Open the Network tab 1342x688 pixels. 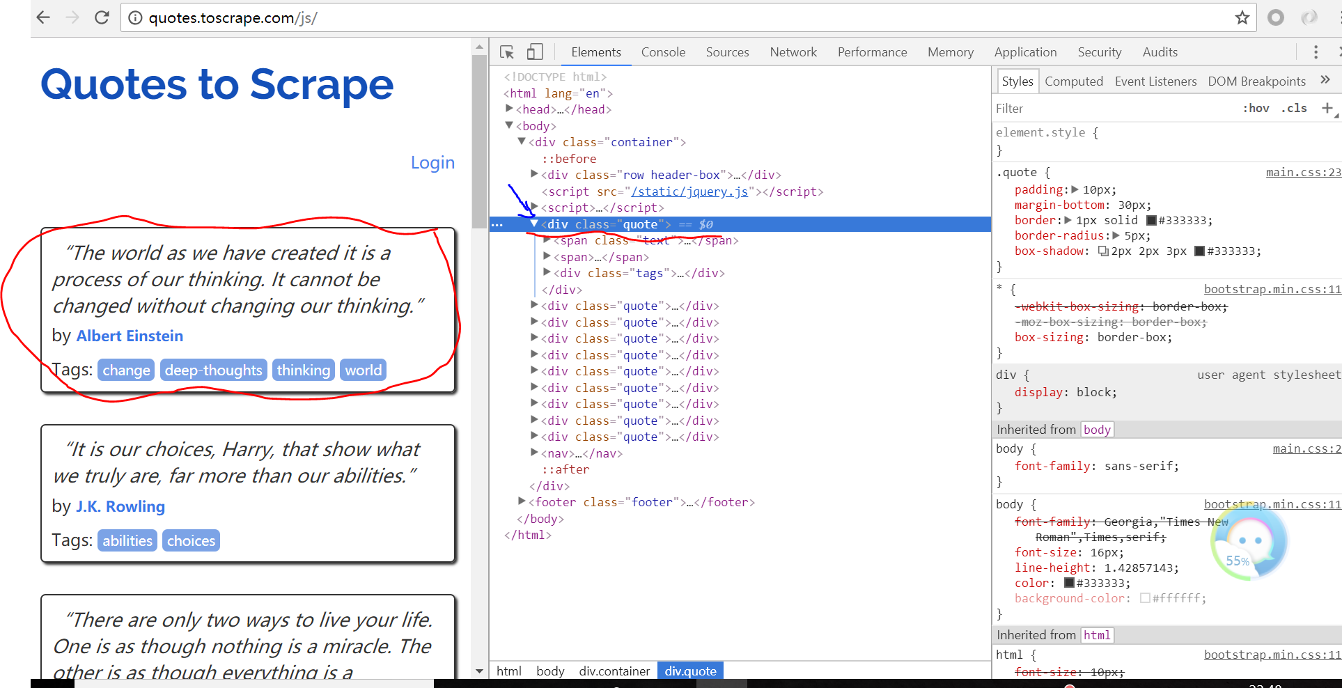[x=793, y=52]
